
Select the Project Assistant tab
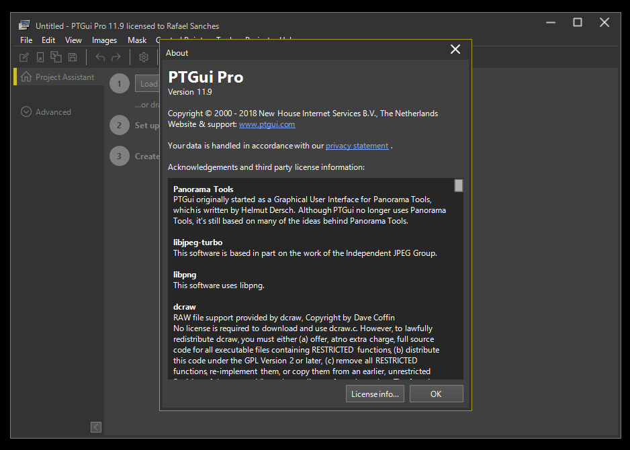(58, 77)
